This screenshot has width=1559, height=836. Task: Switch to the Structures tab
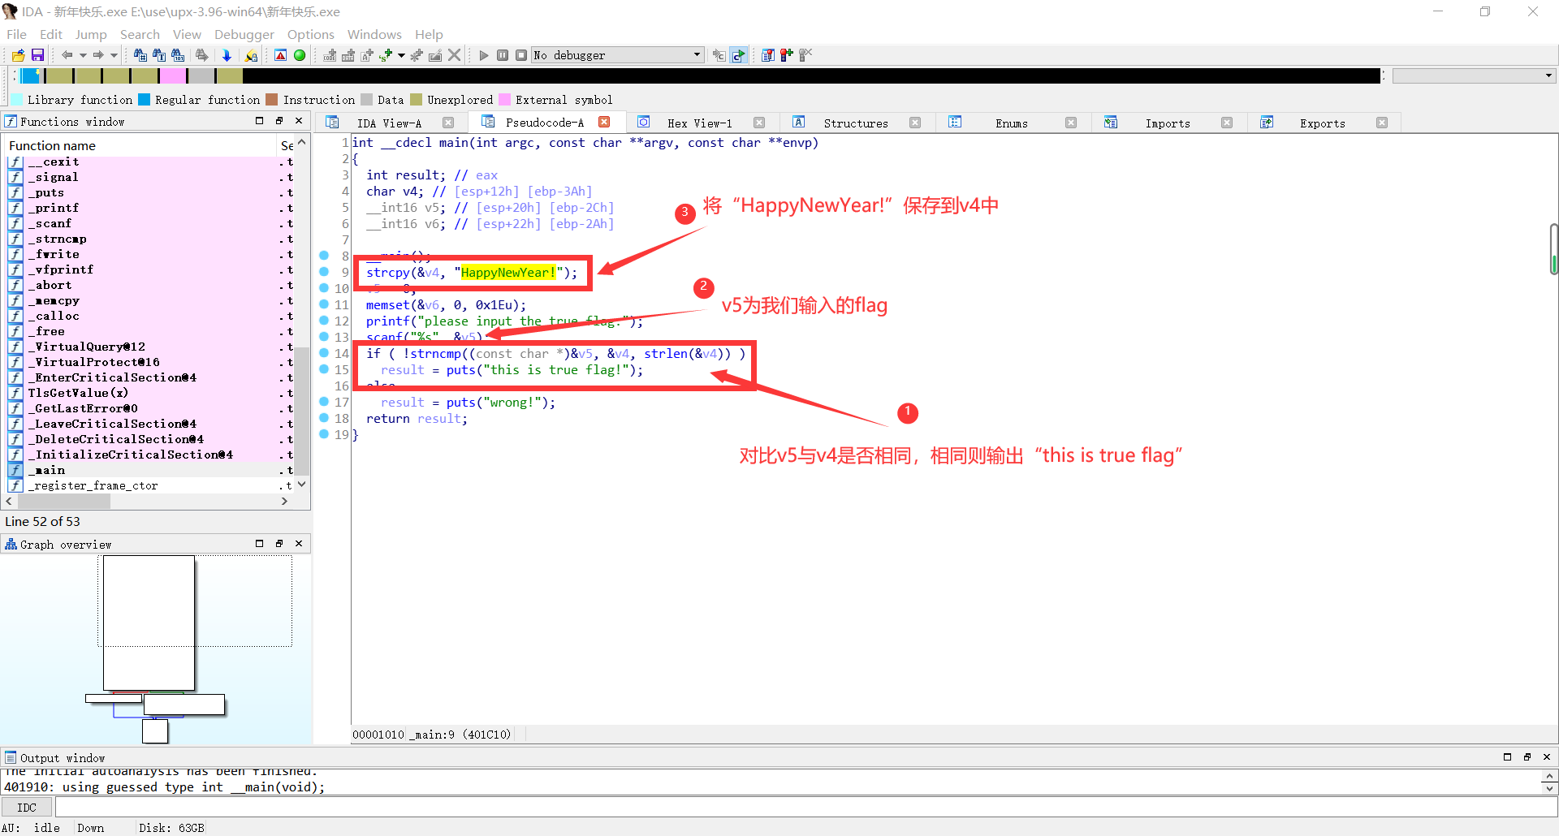(x=856, y=123)
